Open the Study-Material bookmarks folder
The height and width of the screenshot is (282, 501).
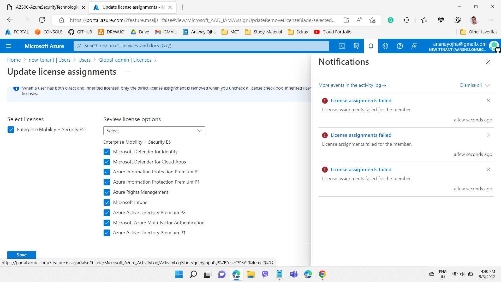[x=264, y=32]
